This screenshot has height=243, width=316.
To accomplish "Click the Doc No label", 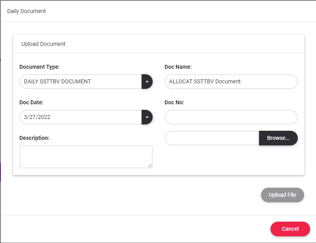I will (174, 102).
